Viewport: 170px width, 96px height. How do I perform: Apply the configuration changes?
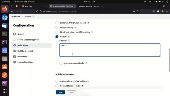click(71, 93)
